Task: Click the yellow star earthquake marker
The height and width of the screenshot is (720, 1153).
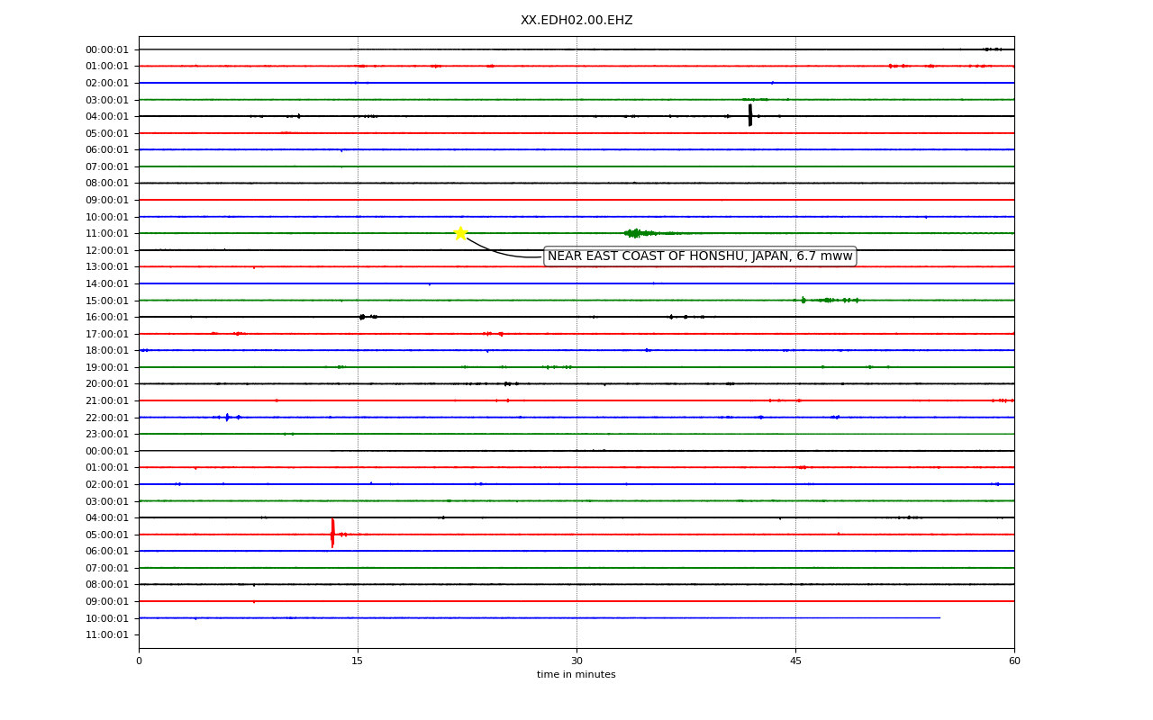Action: (x=460, y=233)
